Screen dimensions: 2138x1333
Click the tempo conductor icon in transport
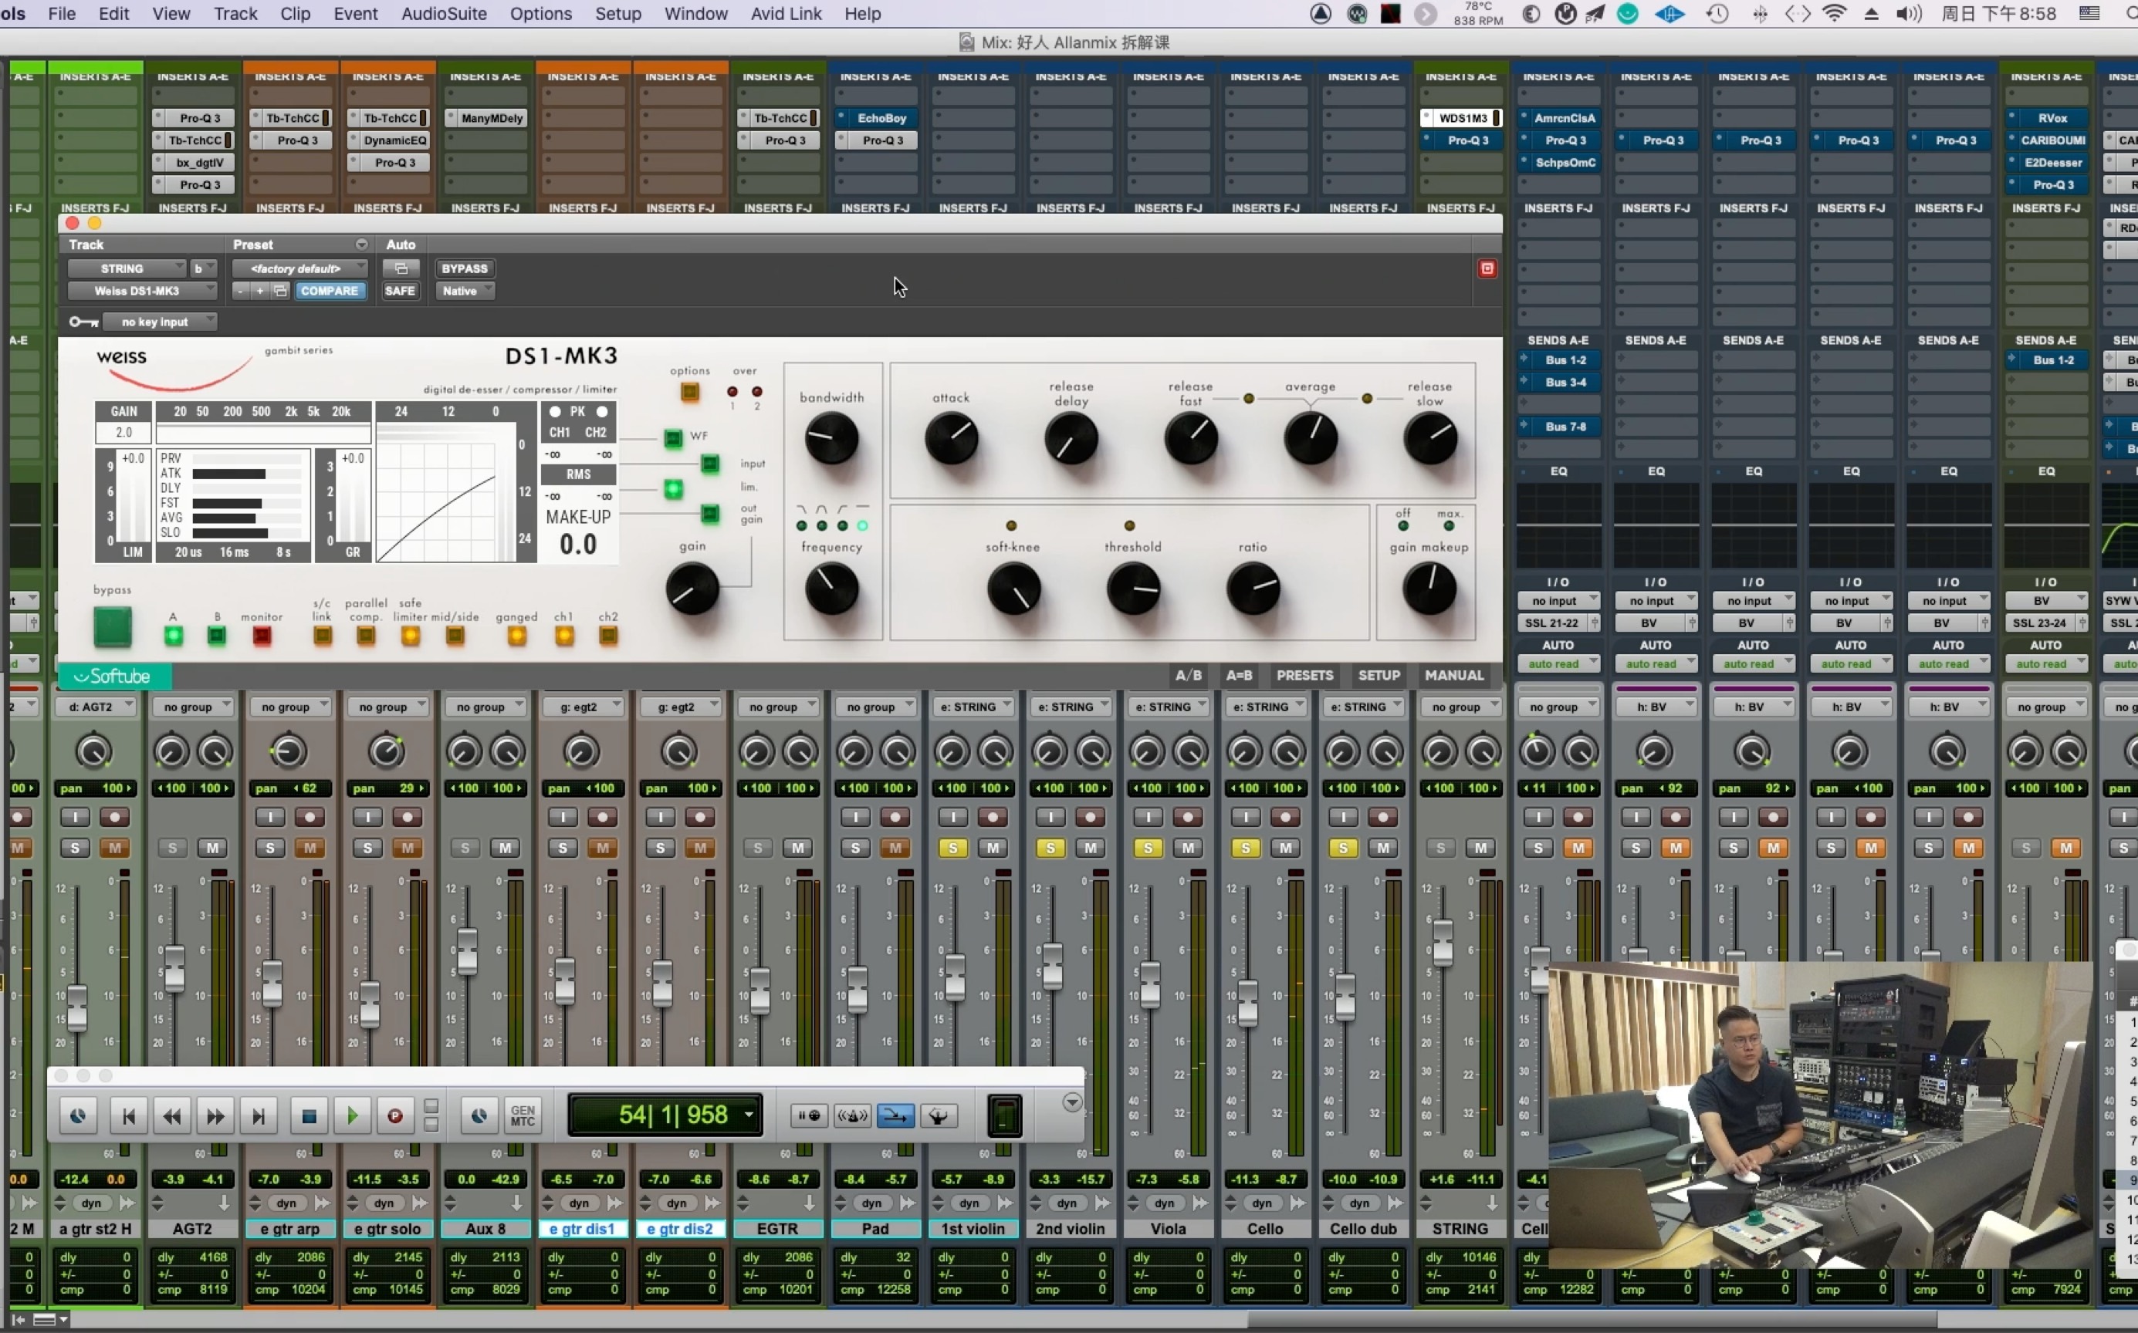point(939,1116)
